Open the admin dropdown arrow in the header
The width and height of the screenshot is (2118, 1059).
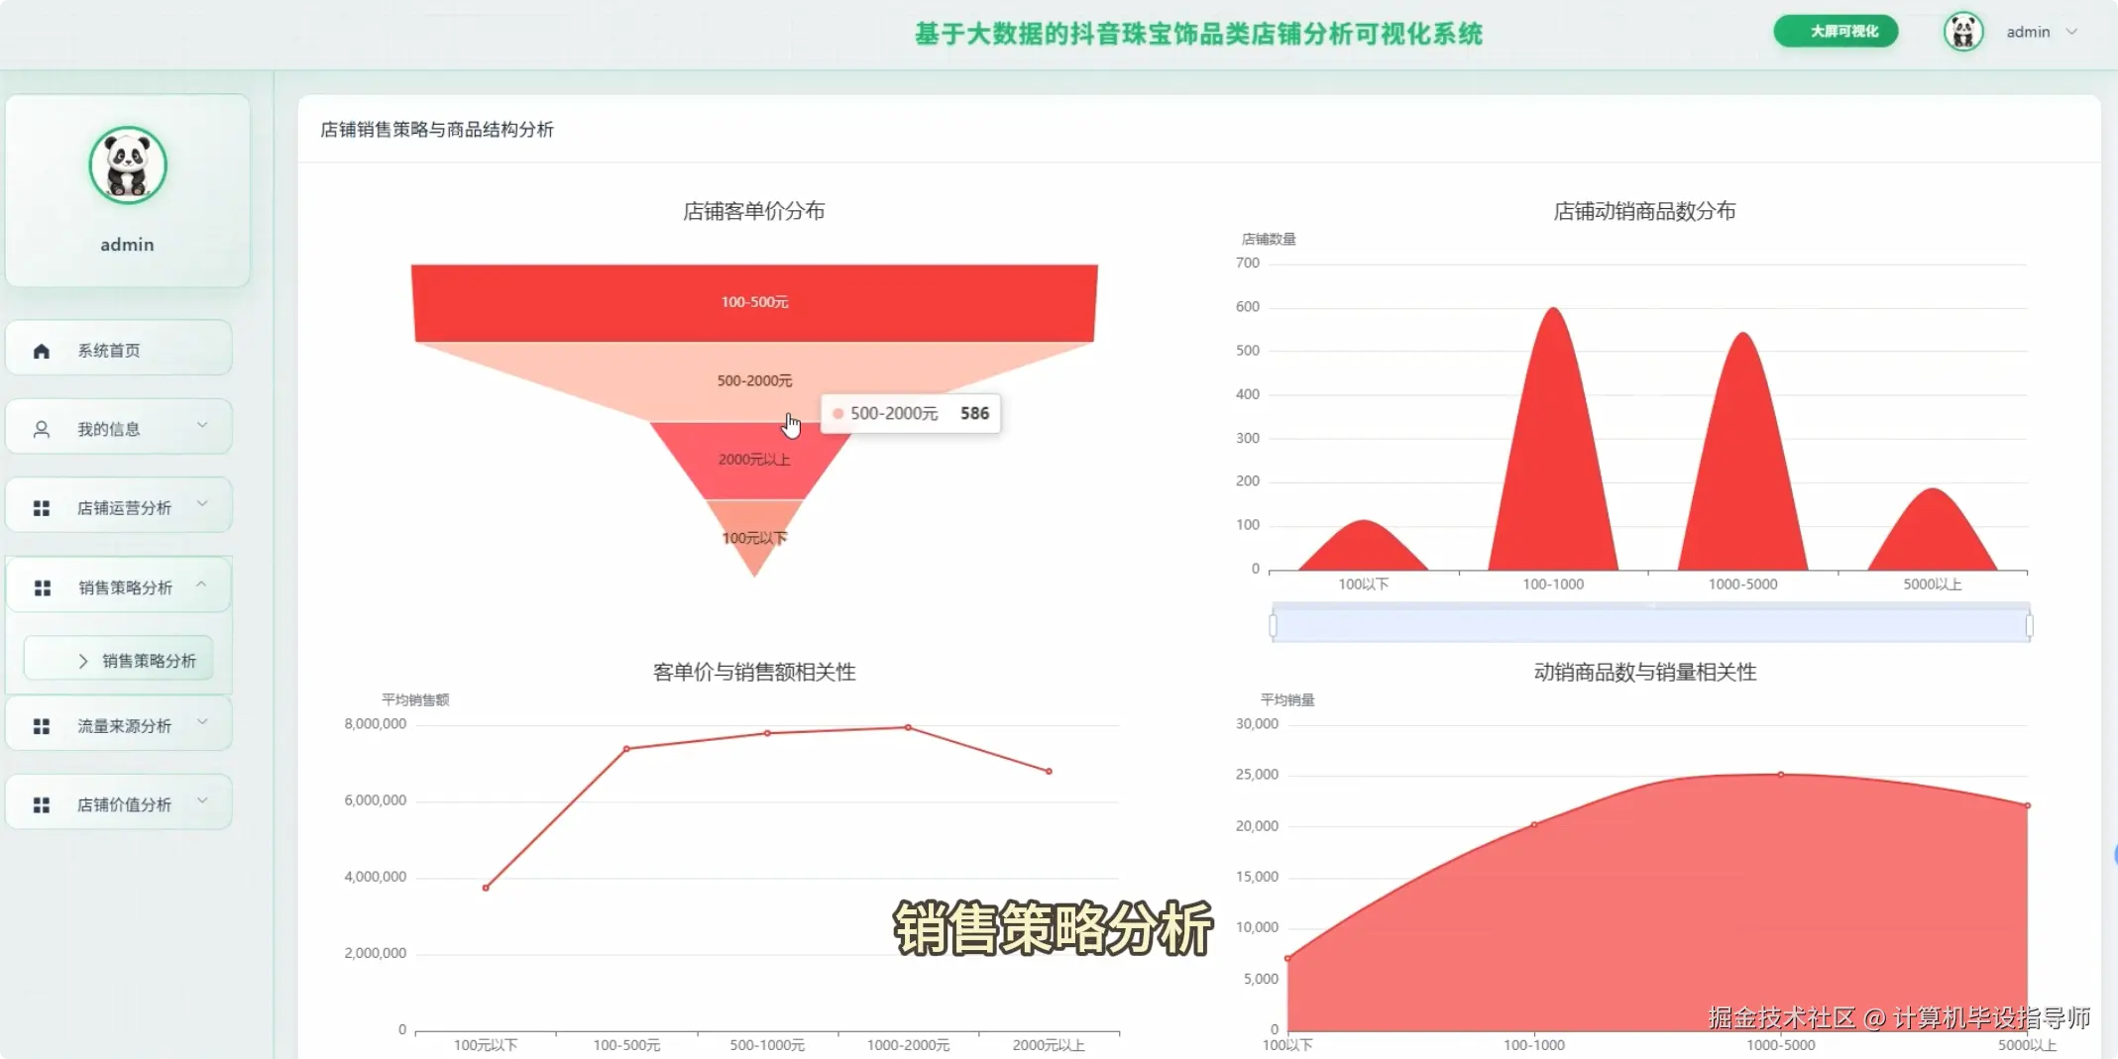(2071, 32)
